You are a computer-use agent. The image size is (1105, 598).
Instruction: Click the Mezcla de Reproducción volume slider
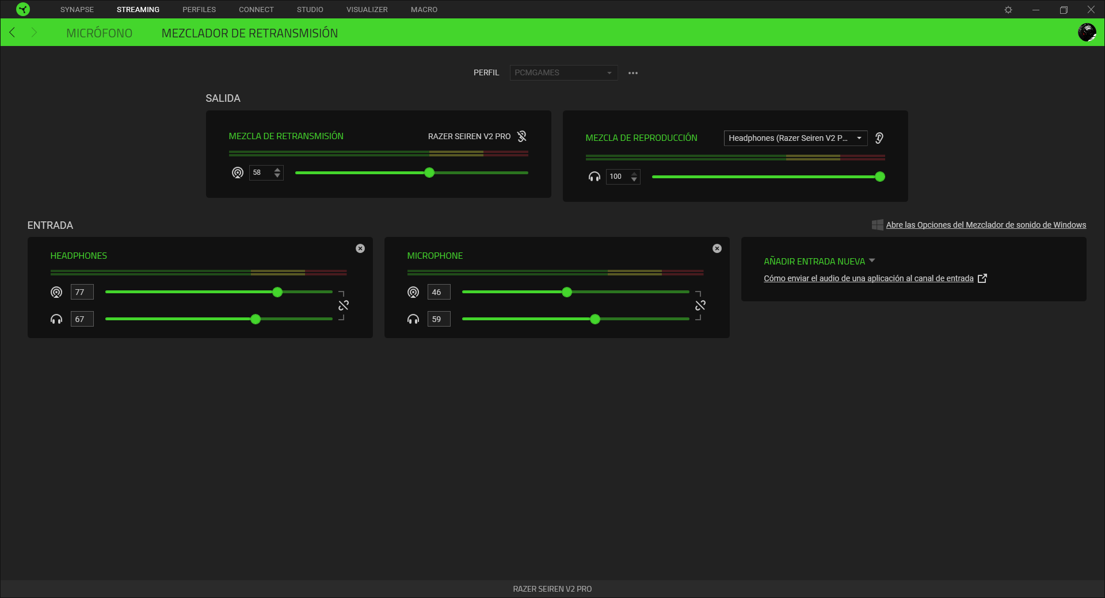[x=768, y=177]
